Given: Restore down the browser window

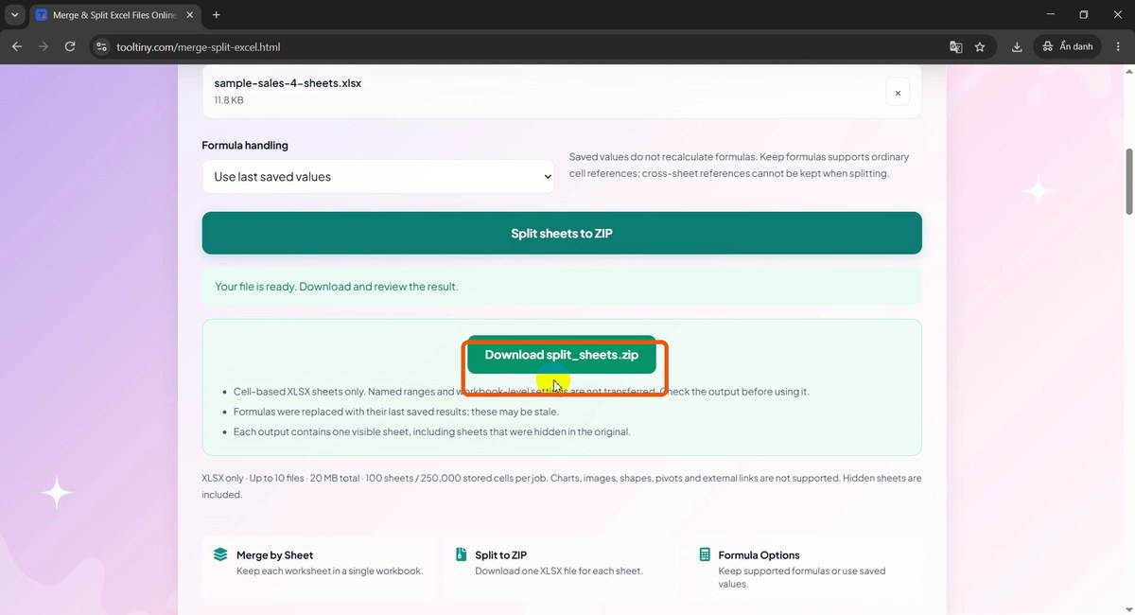Looking at the screenshot, I should [1084, 15].
